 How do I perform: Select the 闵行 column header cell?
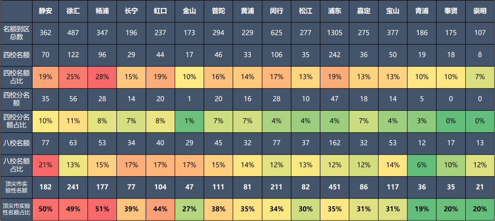coord(276,11)
